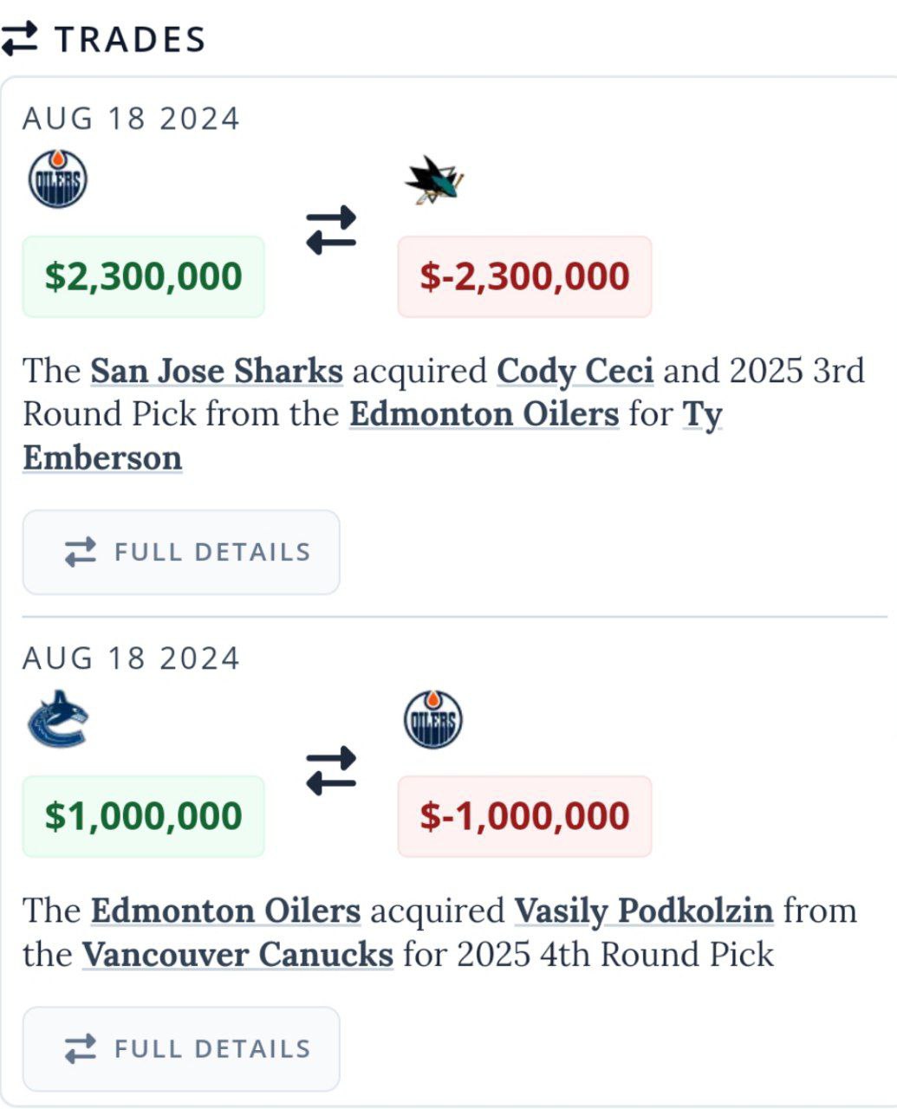This screenshot has width=897, height=1109.
Task: Open Full Details for the Ceci trade
Action: point(181,552)
